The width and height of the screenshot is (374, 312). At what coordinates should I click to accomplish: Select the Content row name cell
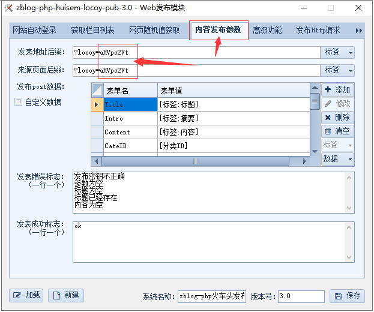click(x=130, y=132)
